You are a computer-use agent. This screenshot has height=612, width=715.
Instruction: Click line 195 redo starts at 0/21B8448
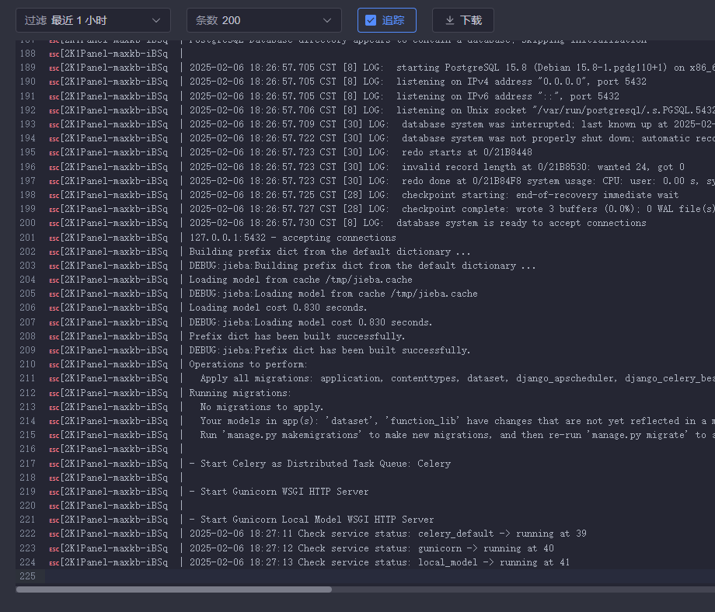click(361, 152)
